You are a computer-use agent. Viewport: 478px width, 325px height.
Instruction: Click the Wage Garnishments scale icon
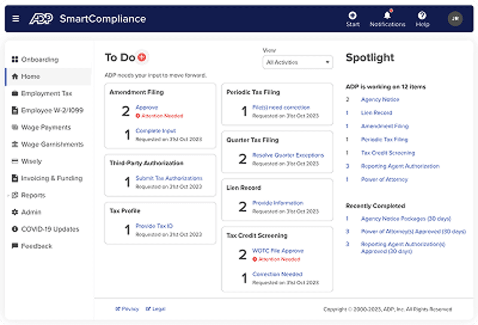(15, 145)
